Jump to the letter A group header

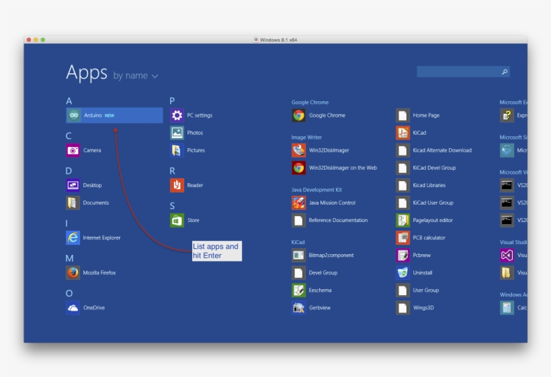click(69, 101)
